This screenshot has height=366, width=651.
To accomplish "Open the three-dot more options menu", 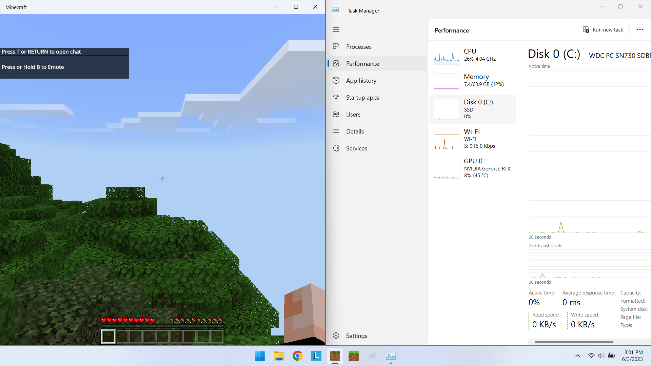I will [640, 30].
